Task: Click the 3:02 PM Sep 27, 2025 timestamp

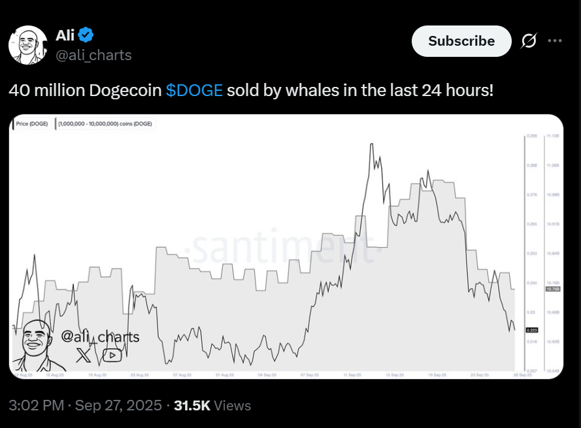Action: (85, 406)
